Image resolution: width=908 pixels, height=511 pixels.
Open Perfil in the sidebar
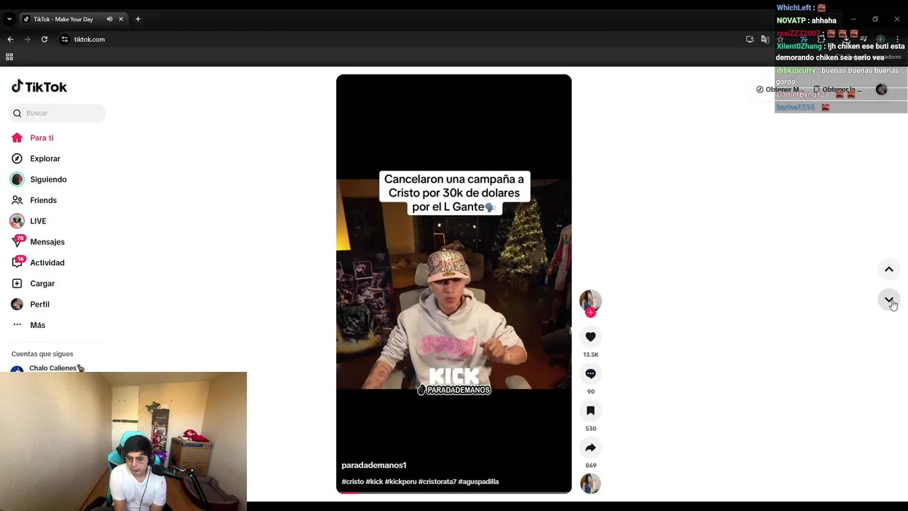[x=31, y=304]
